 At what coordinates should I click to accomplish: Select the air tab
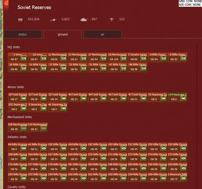103,34
